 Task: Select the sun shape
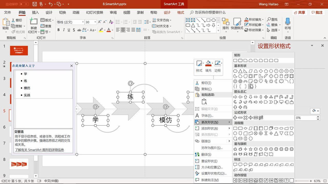pyautogui.click(x=271, y=81)
